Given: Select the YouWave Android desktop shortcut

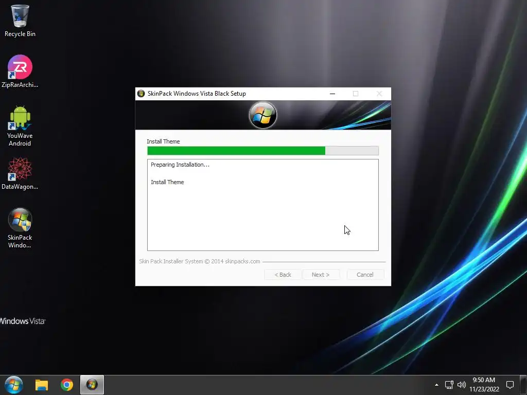Looking at the screenshot, I should (x=20, y=126).
